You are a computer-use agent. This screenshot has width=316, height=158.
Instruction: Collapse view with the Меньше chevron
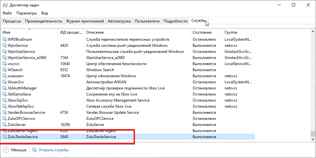pyautogui.click(x=6, y=150)
